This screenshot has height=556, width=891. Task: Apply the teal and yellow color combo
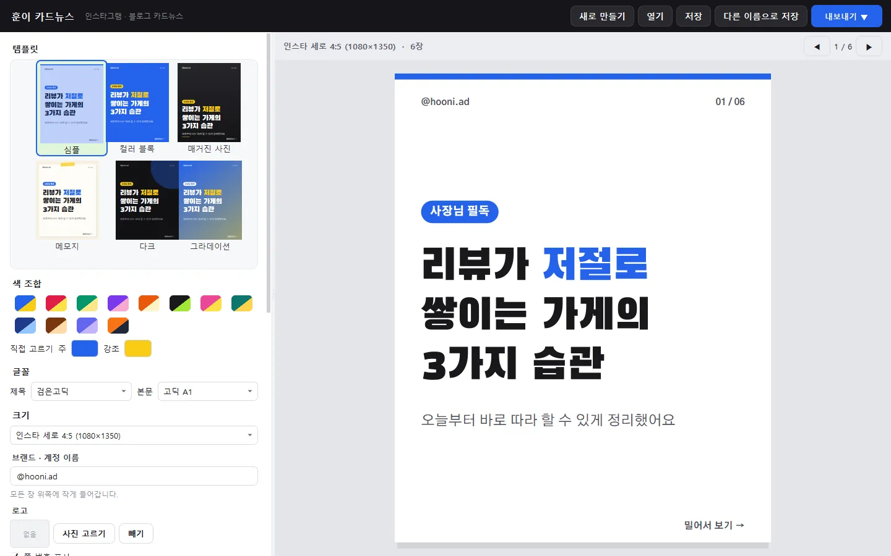(x=242, y=303)
